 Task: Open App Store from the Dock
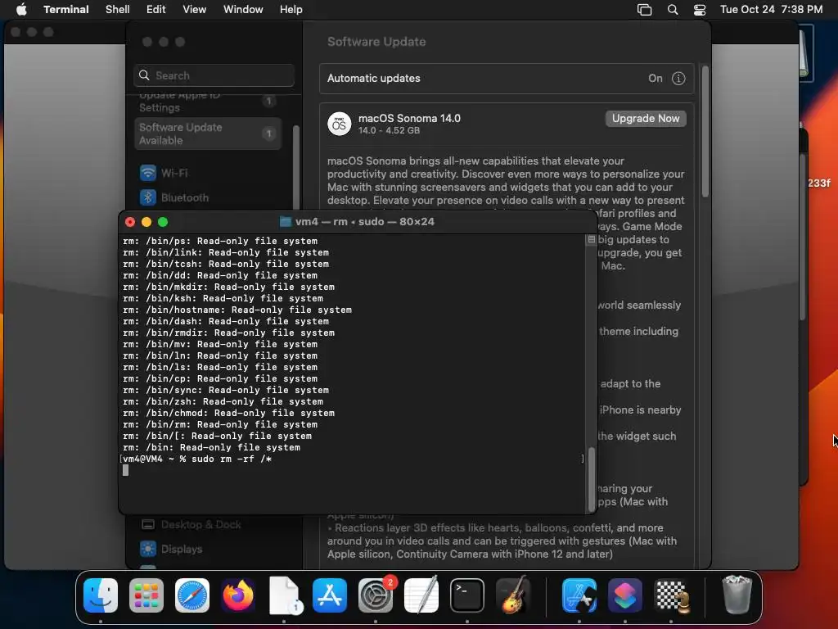coord(330,595)
